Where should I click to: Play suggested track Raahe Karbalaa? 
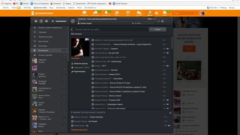[x=72, y=117]
